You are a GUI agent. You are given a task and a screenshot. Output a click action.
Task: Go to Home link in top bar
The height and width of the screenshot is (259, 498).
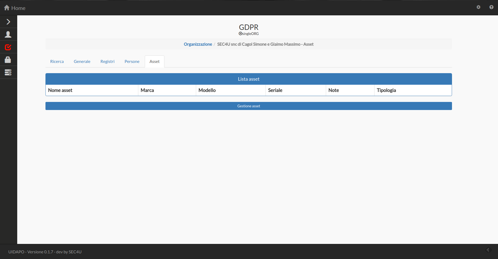click(18, 8)
